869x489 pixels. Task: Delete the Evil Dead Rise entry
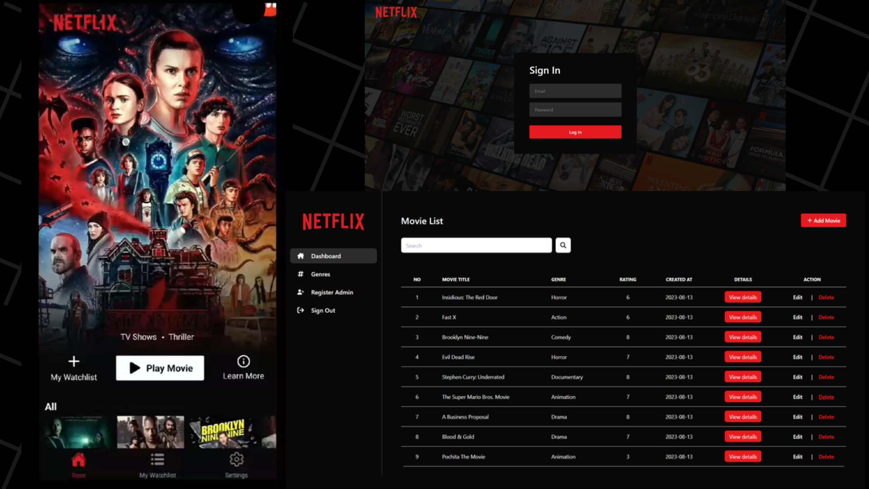click(x=826, y=357)
